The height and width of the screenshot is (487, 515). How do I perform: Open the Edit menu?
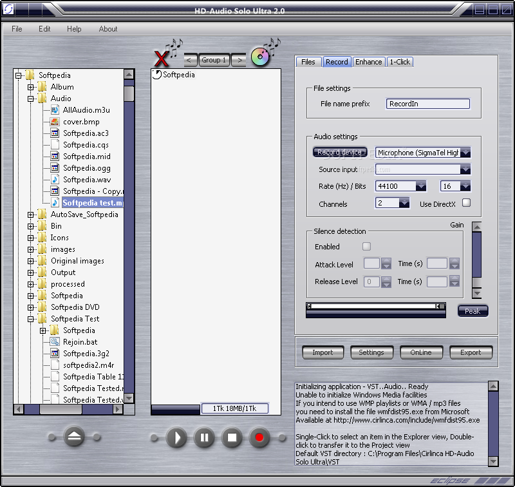point(44,29)
